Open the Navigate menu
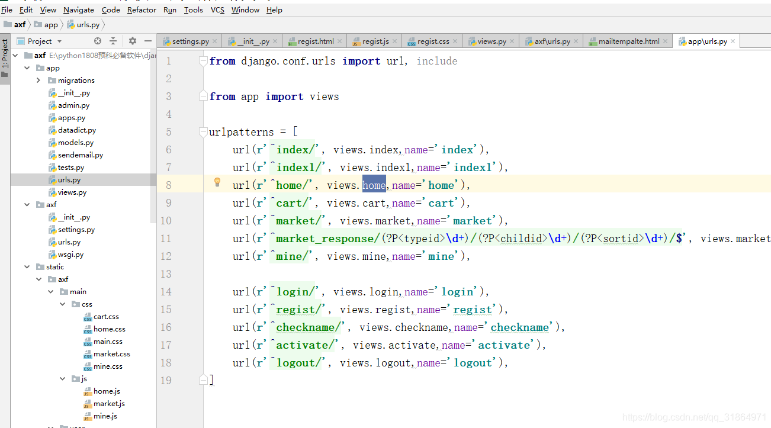This screenshot has width=771, height=428. point(79,9)
